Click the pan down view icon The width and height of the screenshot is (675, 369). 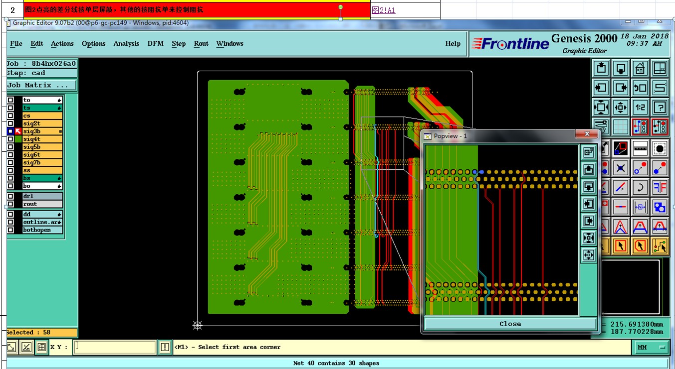pos(621,67)
